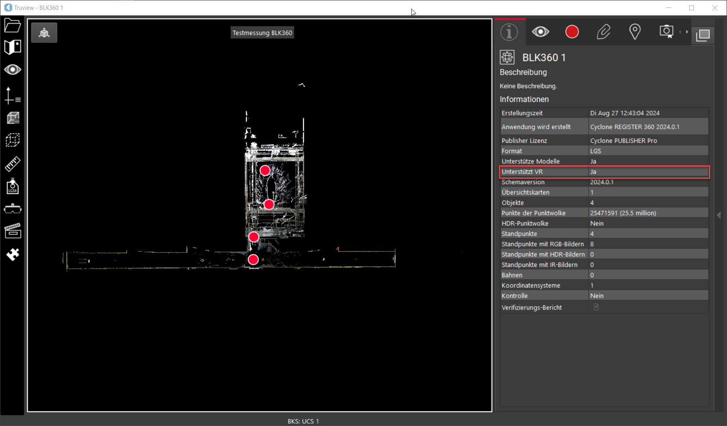Click the Informationen heading
The width and height of the screenshot is (727, 426).
click(524, 99)
